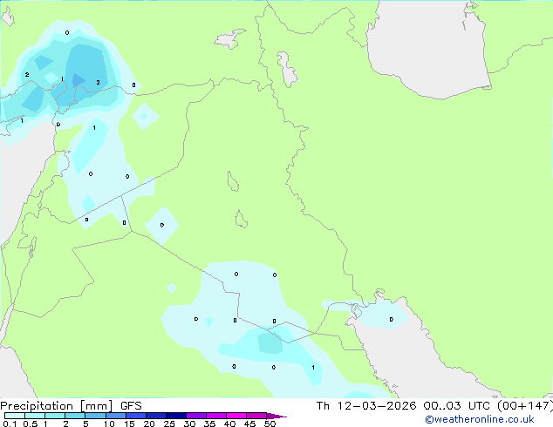Choose the 20–25 mm dark blue swatch
The image size is (553, 427).
156,416
